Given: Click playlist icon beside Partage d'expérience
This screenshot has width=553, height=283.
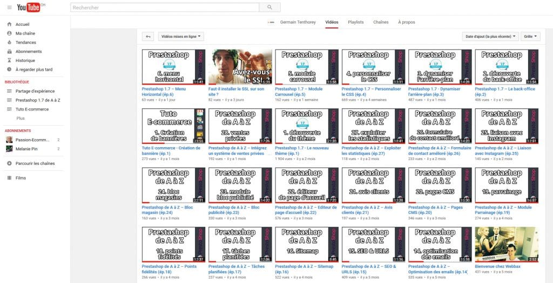Looking at the screenshot, I should pos(9,91).
